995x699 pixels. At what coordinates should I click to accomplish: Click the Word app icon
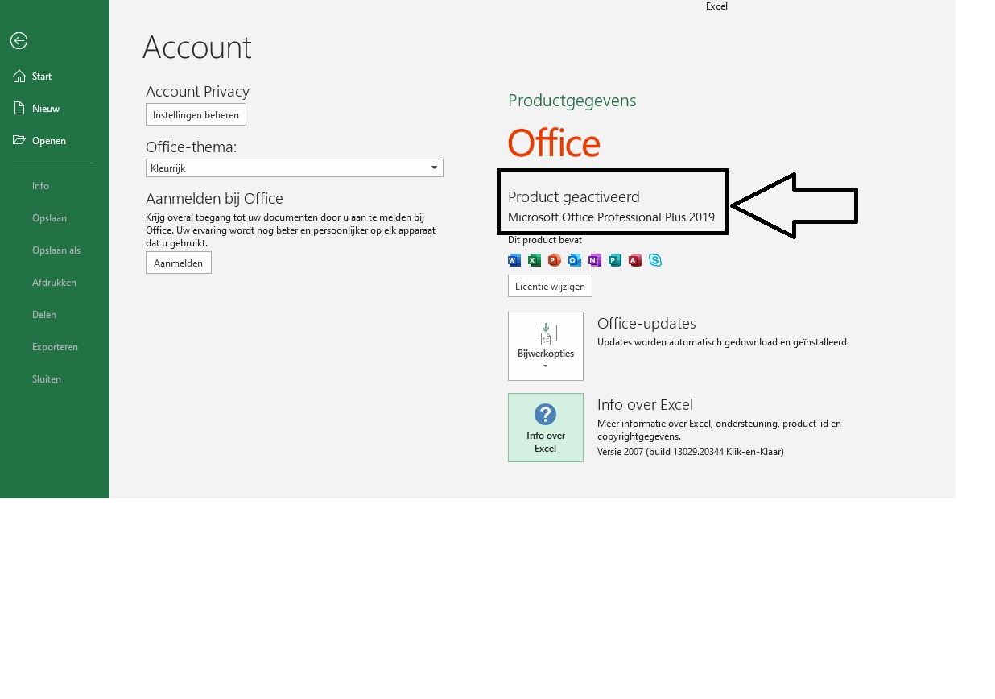(x=514, y=260)
